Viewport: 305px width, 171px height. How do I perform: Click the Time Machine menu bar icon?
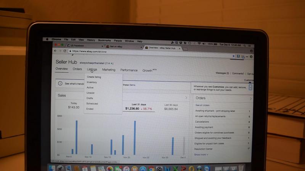189,43
